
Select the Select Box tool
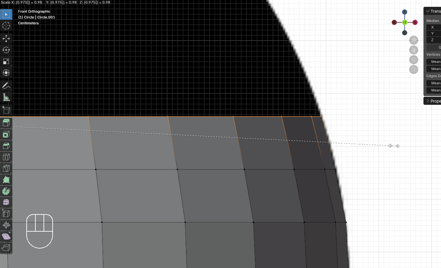tap(6, 15)
